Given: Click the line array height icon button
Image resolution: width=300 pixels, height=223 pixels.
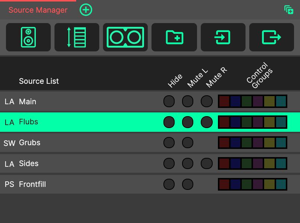Looking at the screenshot, I should pos(77,37).
